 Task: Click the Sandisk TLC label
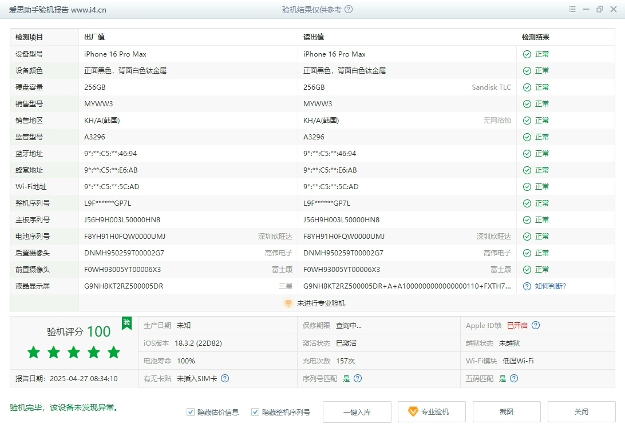click(492, 87)
